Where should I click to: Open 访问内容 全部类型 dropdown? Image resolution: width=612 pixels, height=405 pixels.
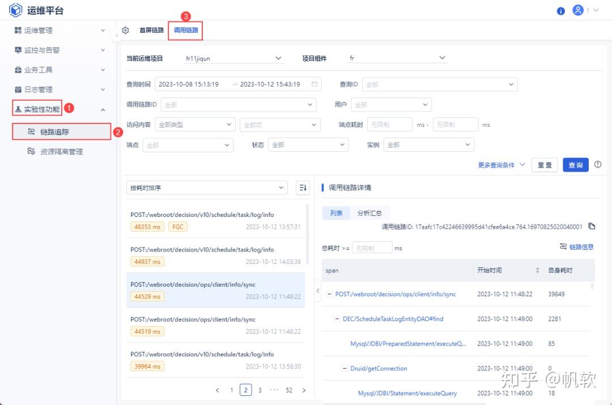(x=195, y=125)
